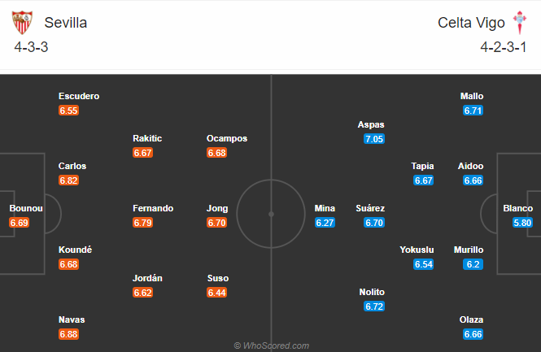This screenshot has width=541, height=352.
Task: Click Sevilla's 4-3-3 formation text
Action: coord(31,47)
